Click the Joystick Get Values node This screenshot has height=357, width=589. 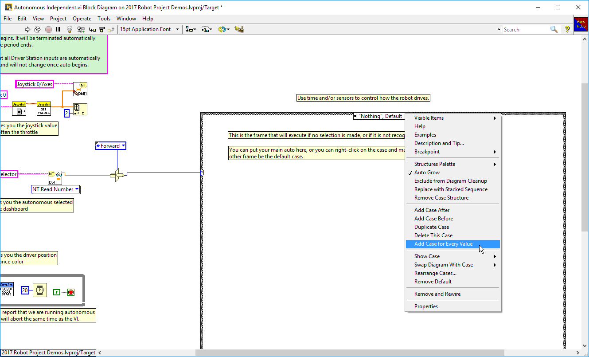[43, 108]
